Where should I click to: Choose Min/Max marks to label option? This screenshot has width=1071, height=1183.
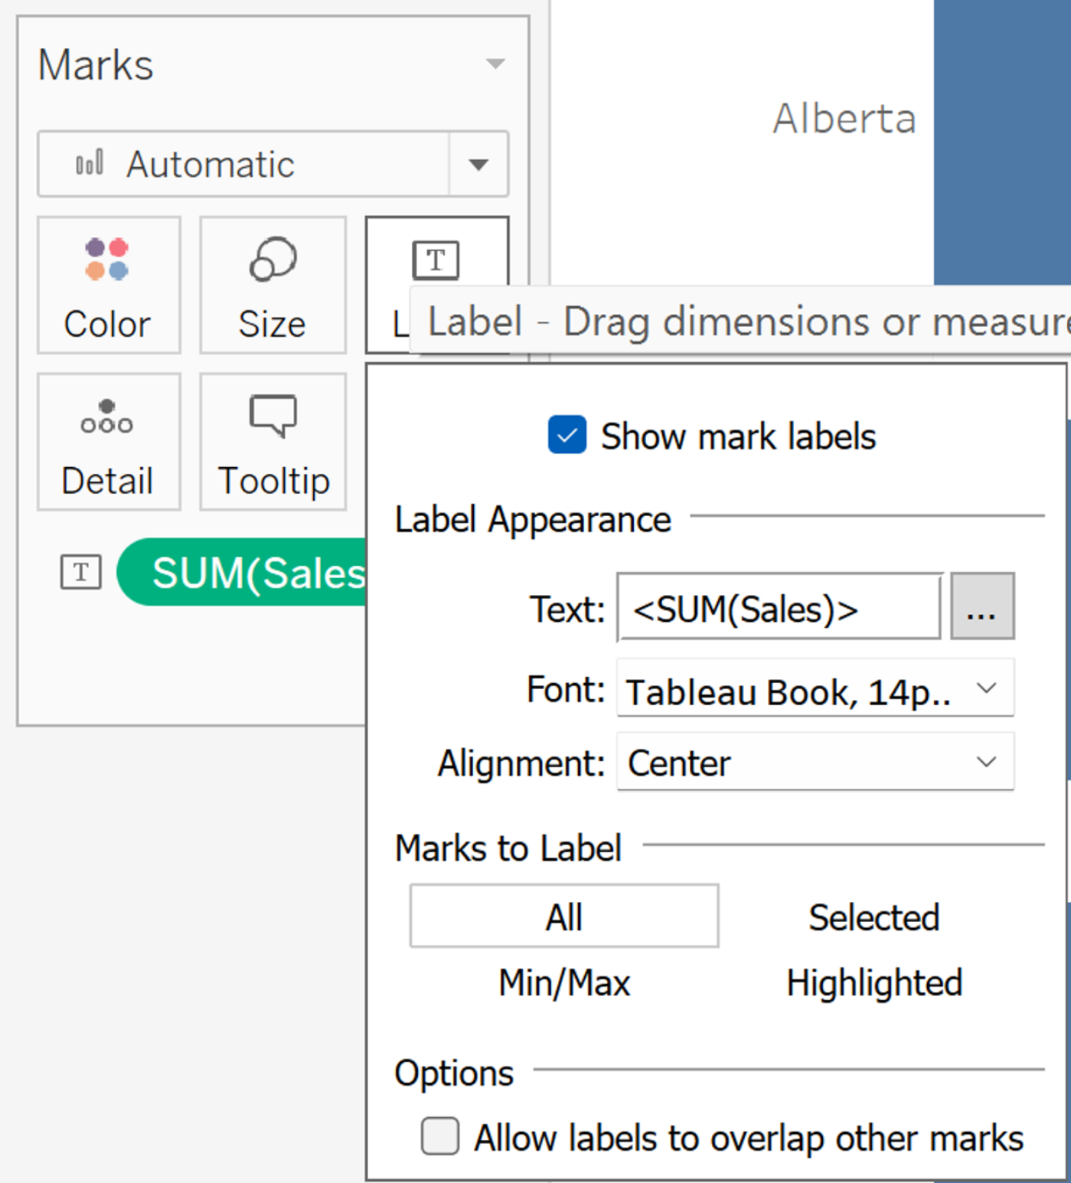pos(564,982)
